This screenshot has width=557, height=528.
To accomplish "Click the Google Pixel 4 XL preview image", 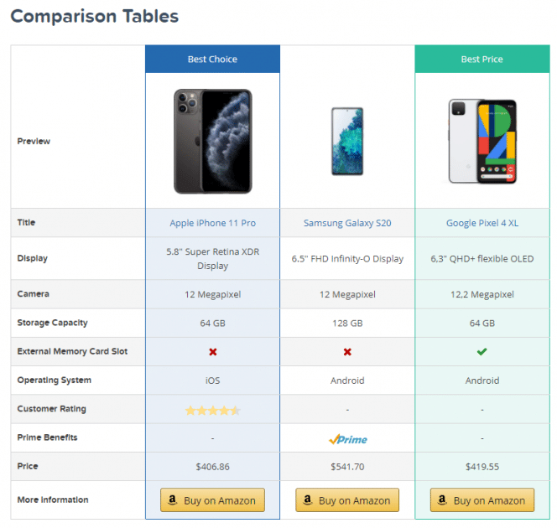I will click(x=482, y=142).
